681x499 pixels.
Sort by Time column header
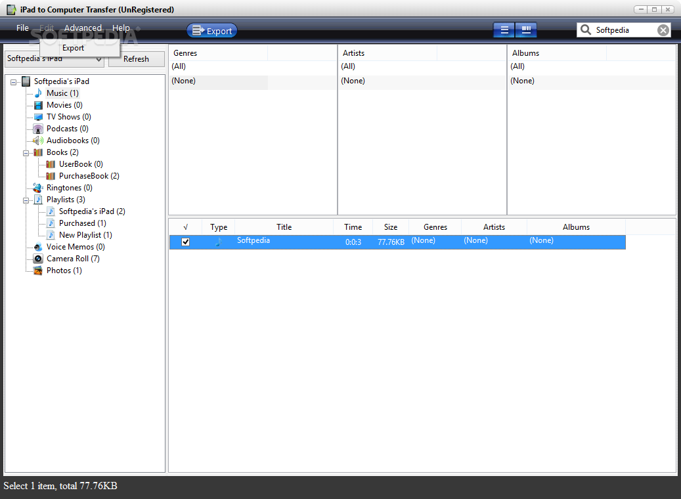coord(353,227)
